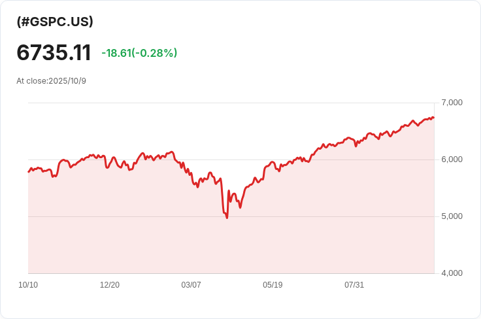The image size is (481, 319).
Task: Click the 6,000 horizontal gridline
Action: [x=231, y=159]
